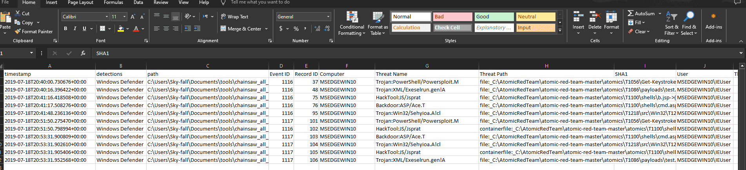
Task: Click the Increase Indent icon
Action: tap(197, 29)
